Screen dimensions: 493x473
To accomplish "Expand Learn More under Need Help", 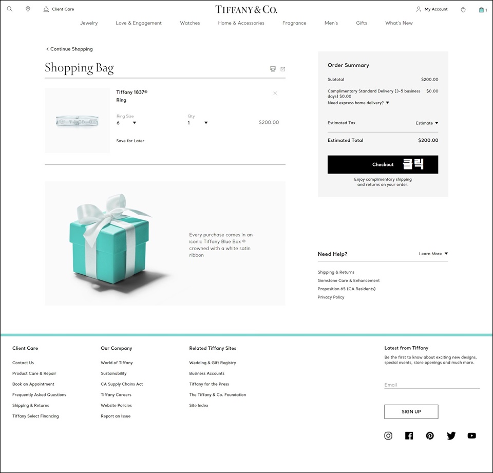I will click(x=433, y=254).
